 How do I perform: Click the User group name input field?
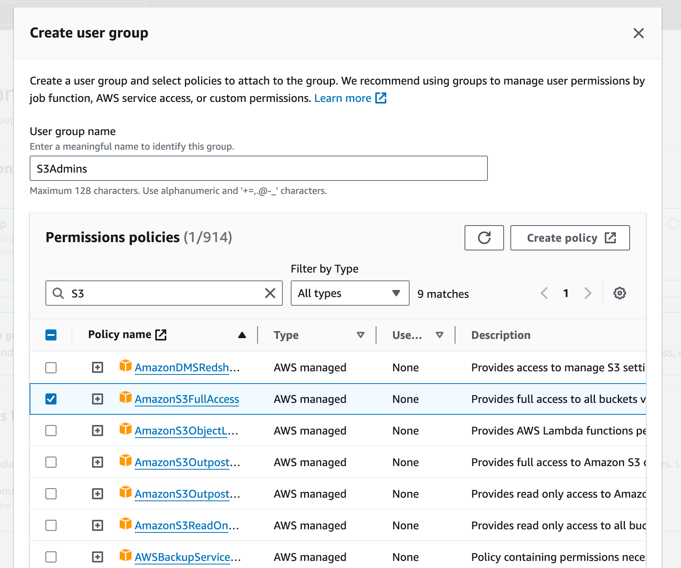258,168
